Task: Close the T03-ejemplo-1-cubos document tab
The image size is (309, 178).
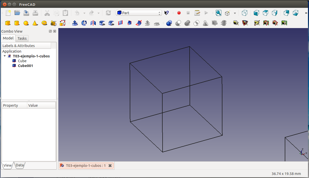Action: pos(110,166)
